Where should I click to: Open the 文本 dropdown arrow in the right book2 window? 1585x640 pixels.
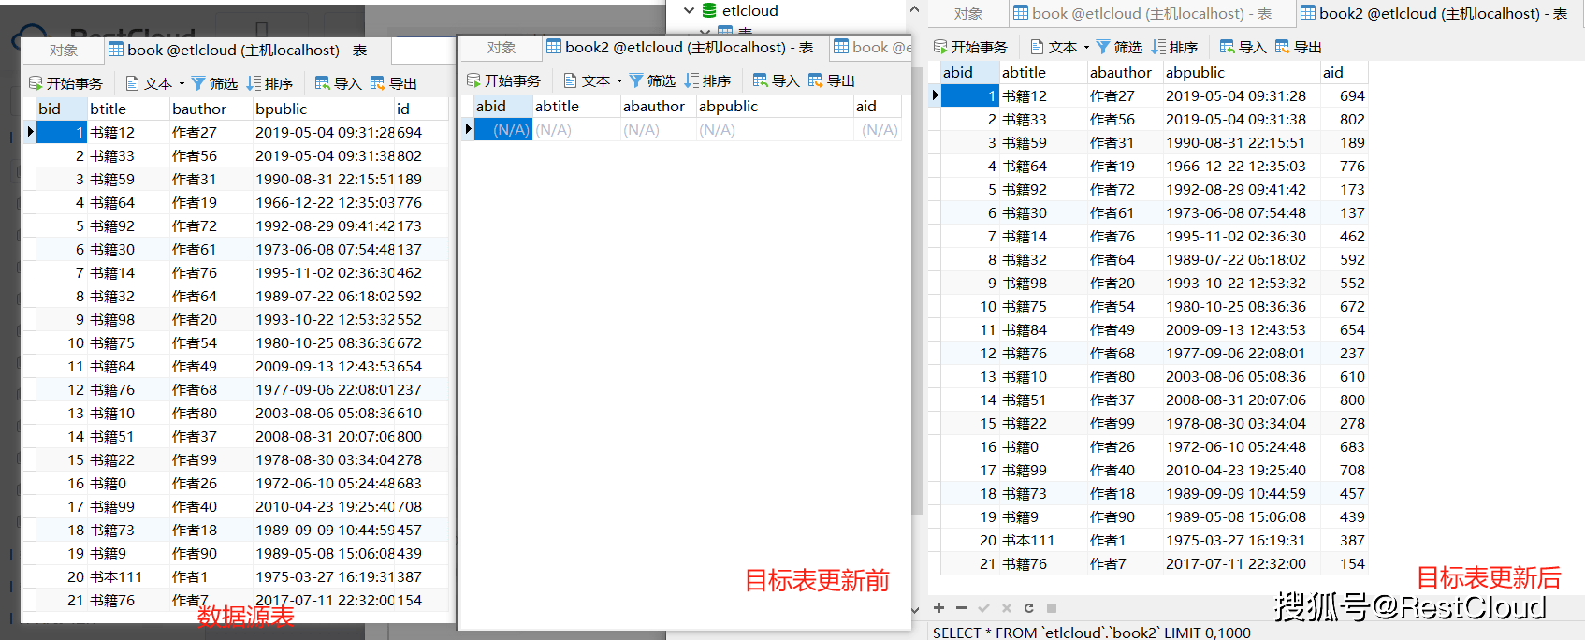(x=1086, y=47)
